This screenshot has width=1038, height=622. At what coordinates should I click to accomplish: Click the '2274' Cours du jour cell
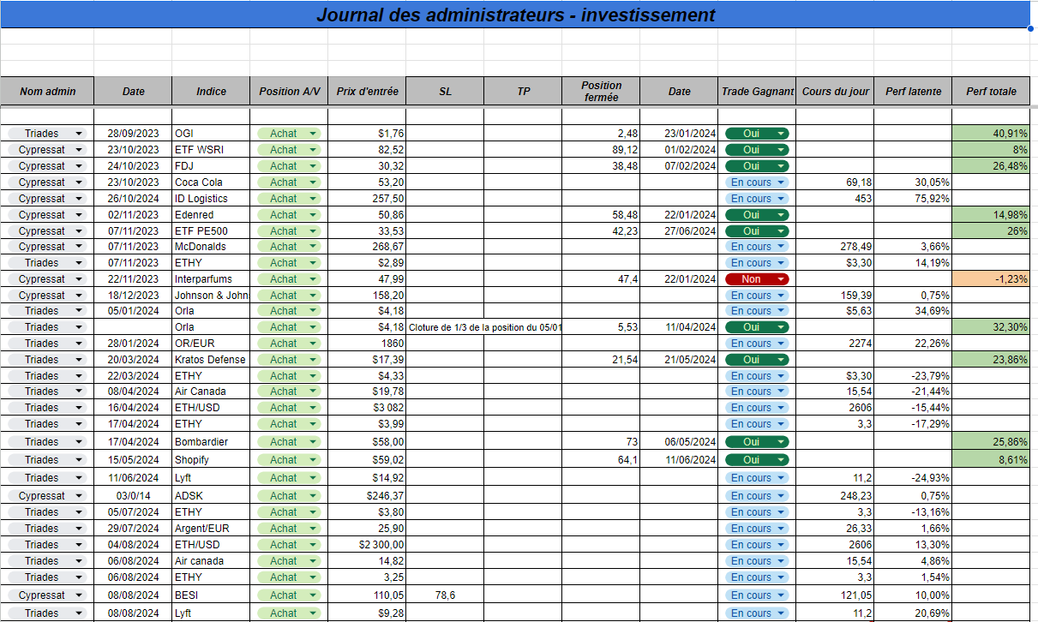(835, 344)
